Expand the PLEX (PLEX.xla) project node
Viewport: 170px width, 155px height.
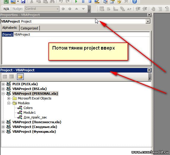(x=3, y=84)
